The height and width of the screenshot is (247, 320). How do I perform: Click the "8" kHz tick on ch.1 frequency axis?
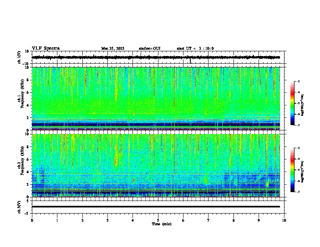(28, 80)
